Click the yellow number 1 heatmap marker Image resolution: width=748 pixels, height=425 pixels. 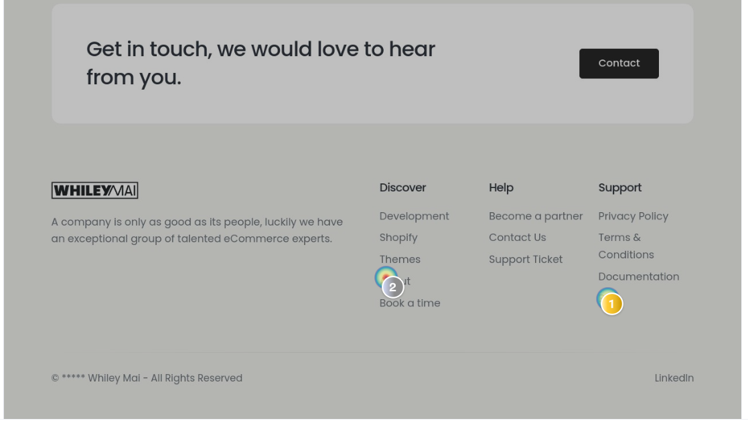(611, 305)
